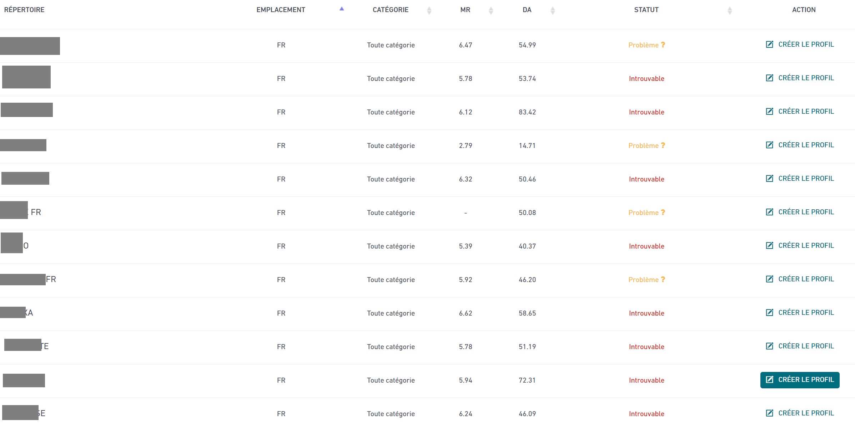Sort table using MR sort arrows
The image size is (855, 424).
491,11
